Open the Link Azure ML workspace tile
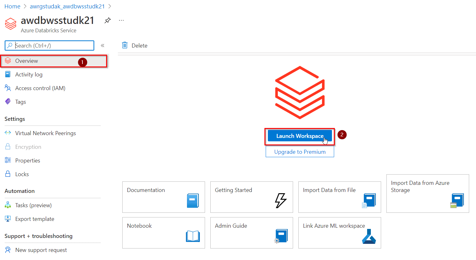 (x=339, y=233)
